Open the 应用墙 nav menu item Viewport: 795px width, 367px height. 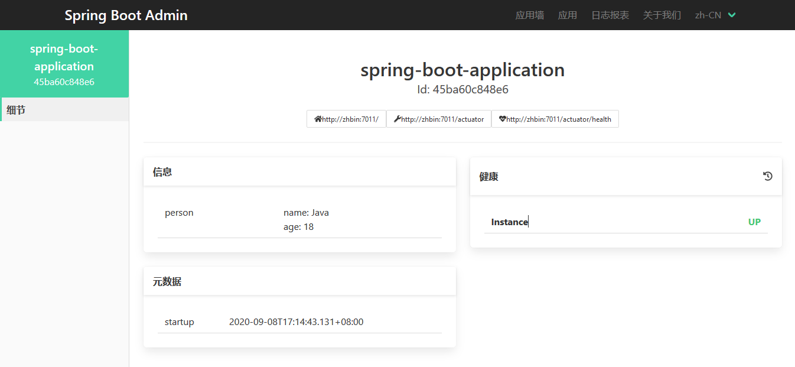530,15
